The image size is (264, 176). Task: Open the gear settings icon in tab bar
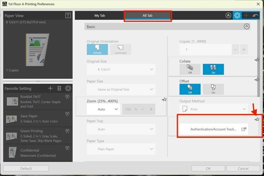click(x=237, y=15)
